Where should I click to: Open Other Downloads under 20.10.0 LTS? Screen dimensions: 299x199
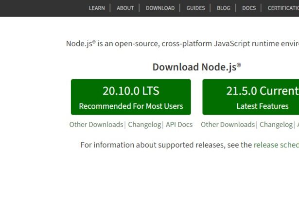click(96, 125)
